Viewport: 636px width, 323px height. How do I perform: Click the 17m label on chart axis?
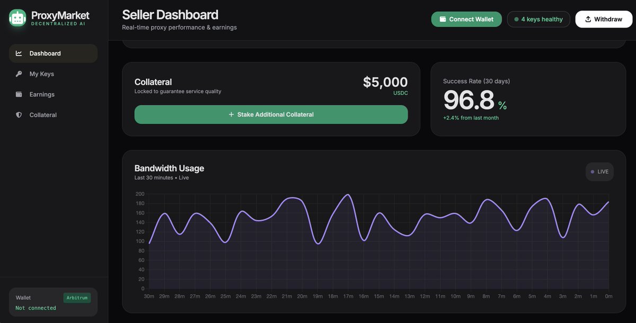coord(348,297)
